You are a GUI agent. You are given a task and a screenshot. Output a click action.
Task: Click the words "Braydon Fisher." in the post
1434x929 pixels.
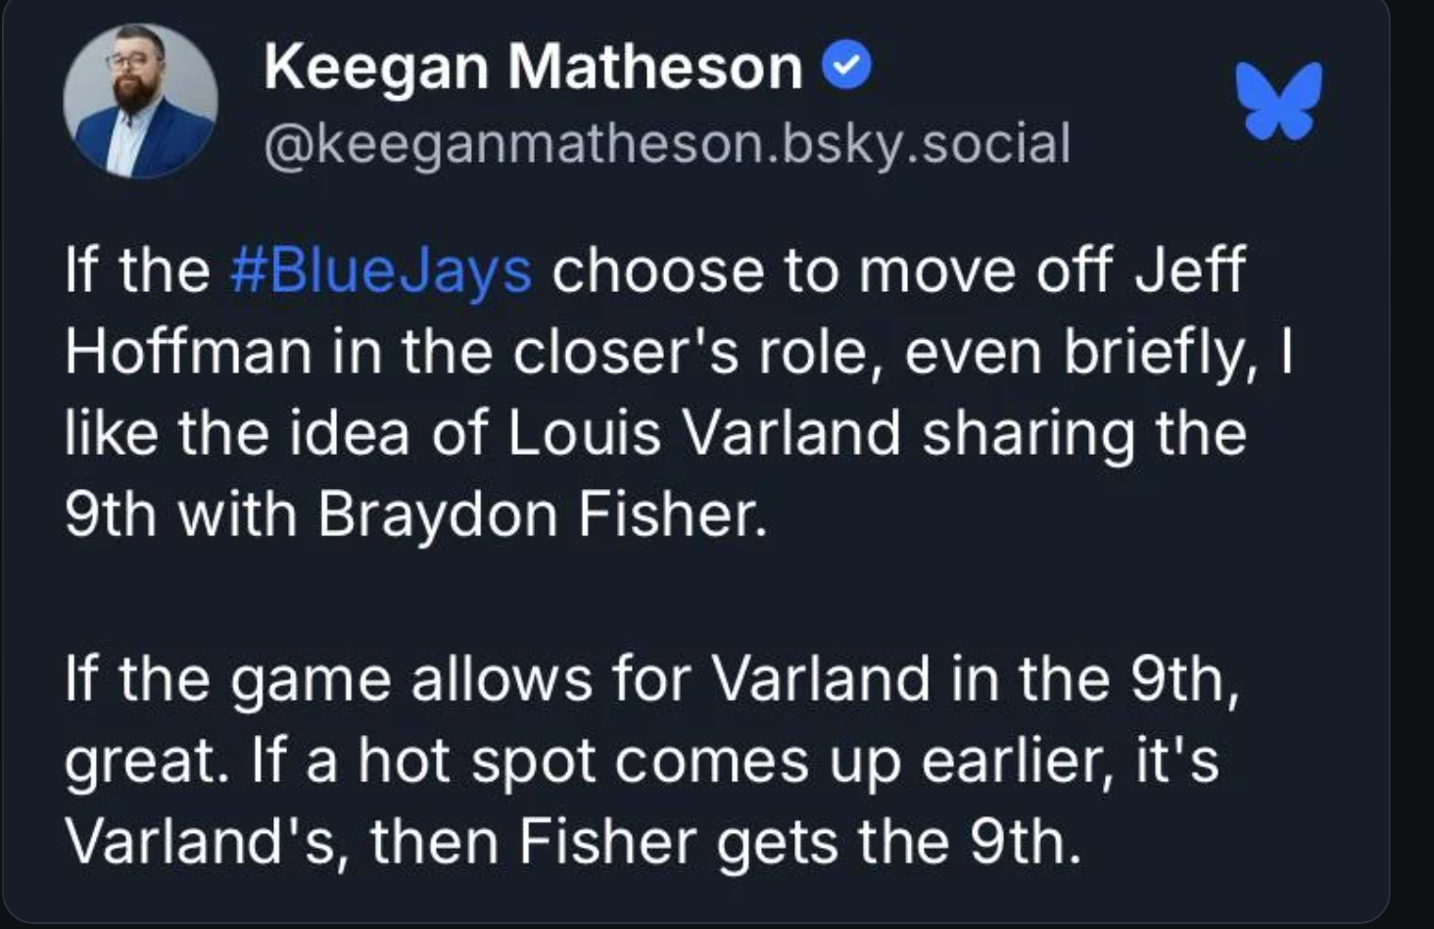[x=543, y=514]
